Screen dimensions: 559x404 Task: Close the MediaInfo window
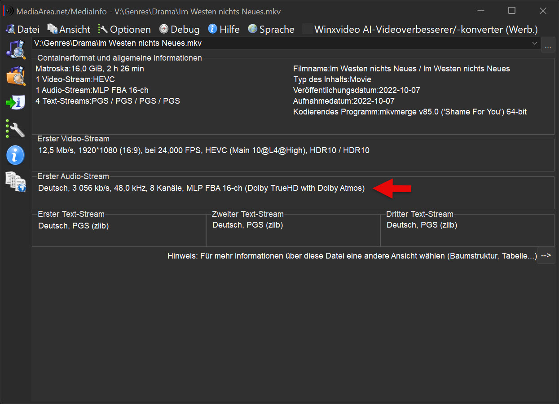[543, 11]
